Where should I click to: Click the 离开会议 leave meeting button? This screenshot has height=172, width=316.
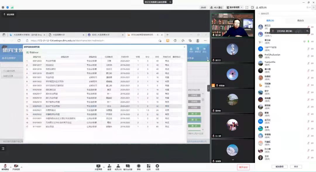tap(243, 167)
